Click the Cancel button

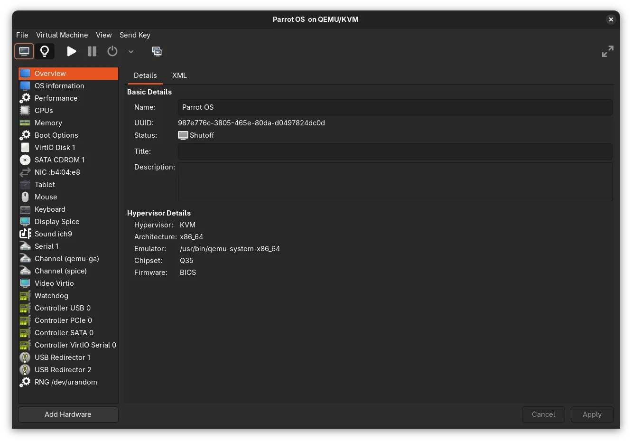543,414
